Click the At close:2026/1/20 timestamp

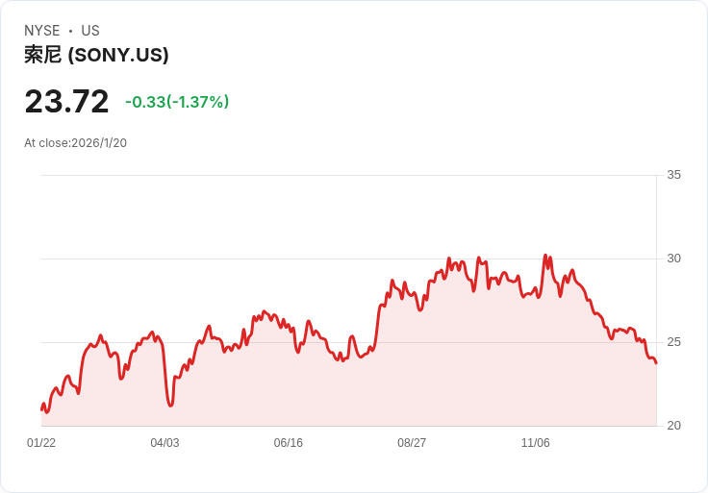click(75, 143)
